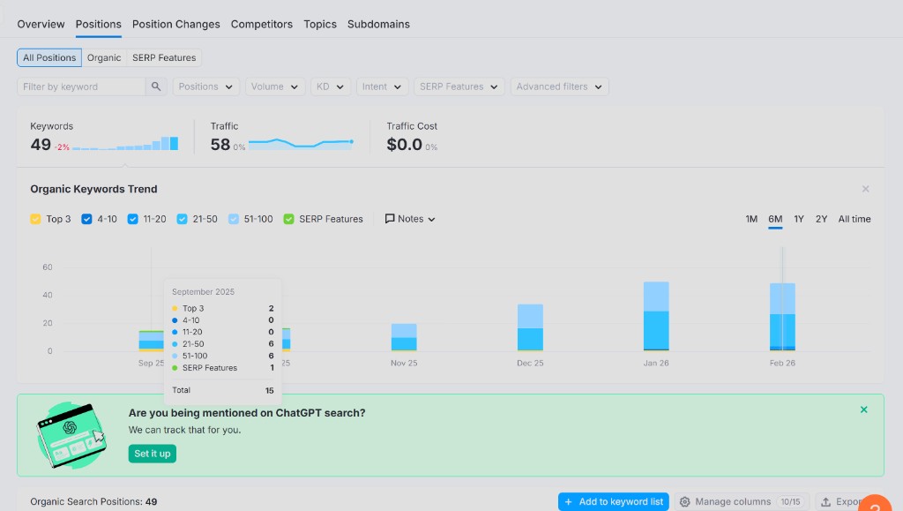The width and height of the screenshot is (903, 511).
Task: Click the Set it up button
Action: coord(152,453)
